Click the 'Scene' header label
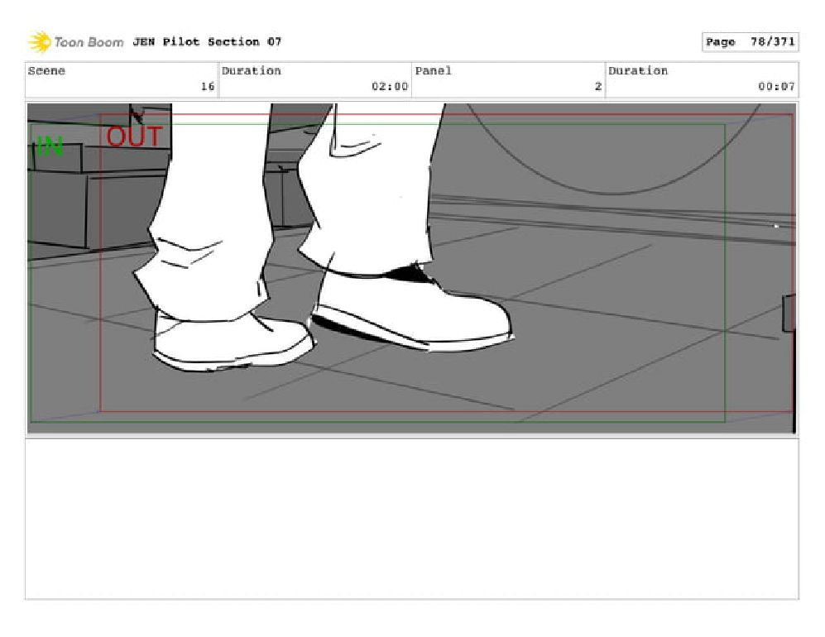This screenshot has width=825, height=637. click(x=46, y=71)
